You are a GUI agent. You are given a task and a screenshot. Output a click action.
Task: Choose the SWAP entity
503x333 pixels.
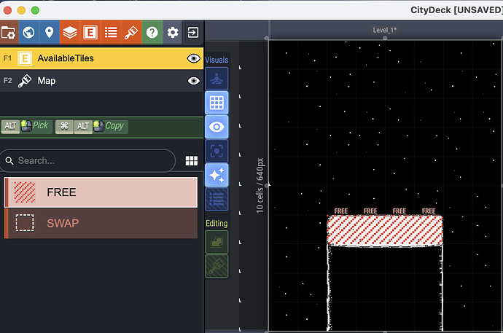click(101, 223)
